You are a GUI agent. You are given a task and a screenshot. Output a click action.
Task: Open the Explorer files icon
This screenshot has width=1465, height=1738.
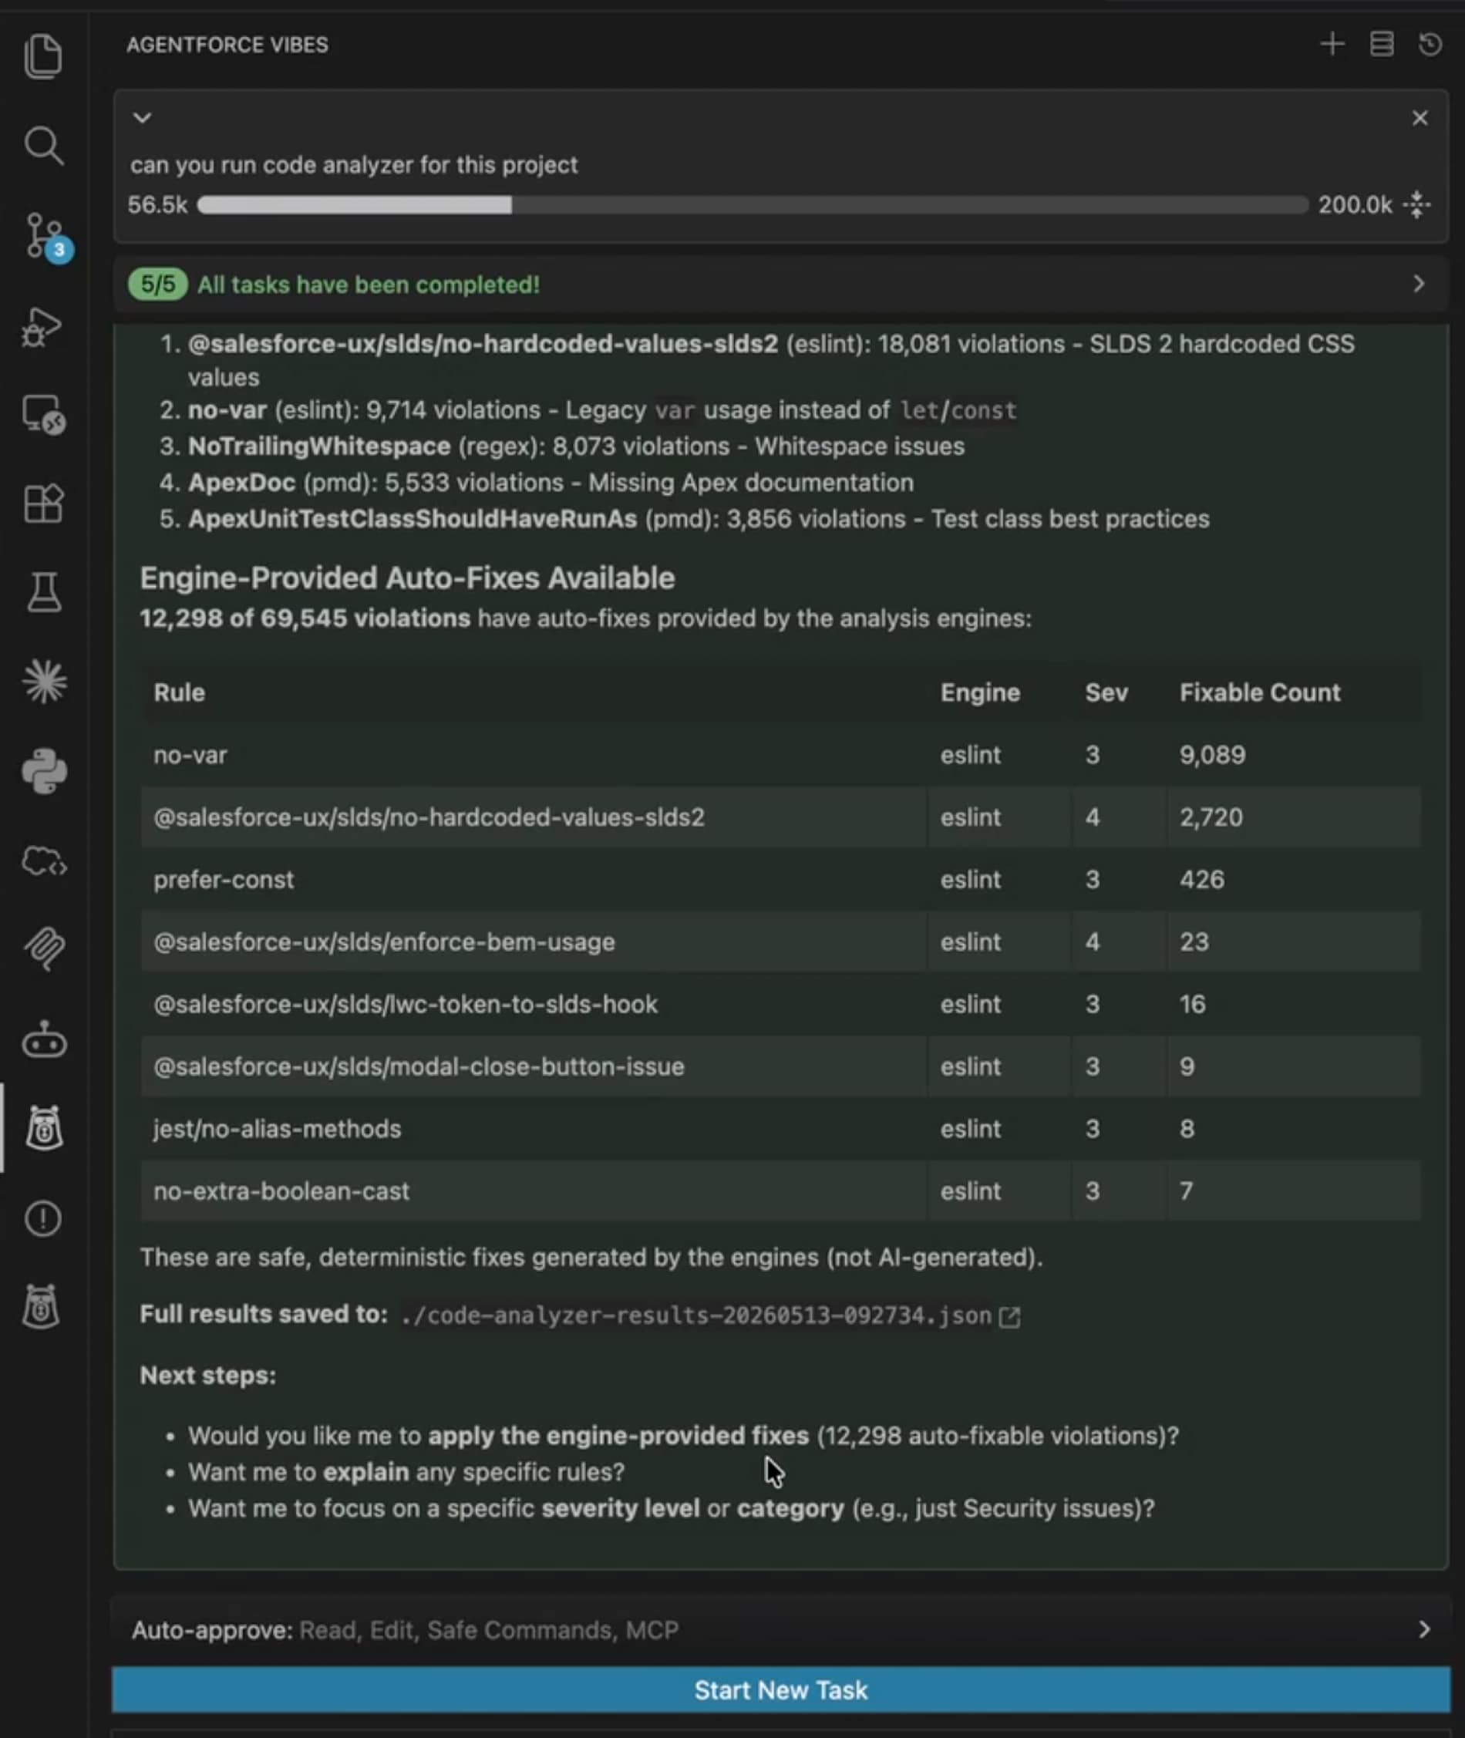pos(43,56)
